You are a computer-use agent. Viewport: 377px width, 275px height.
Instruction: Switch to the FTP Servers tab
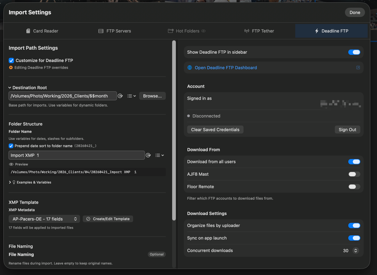point(115,31)
